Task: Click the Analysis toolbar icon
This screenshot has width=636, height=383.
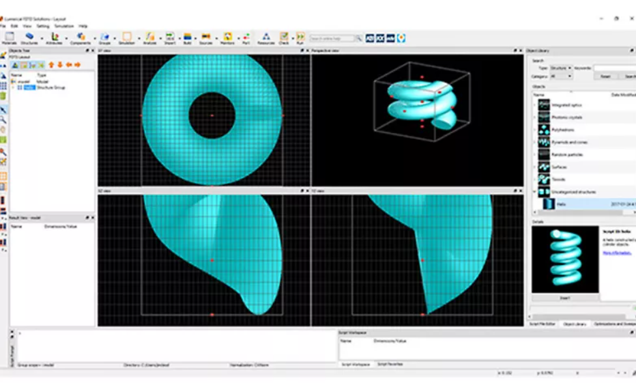Action: (x=150, y=38)
